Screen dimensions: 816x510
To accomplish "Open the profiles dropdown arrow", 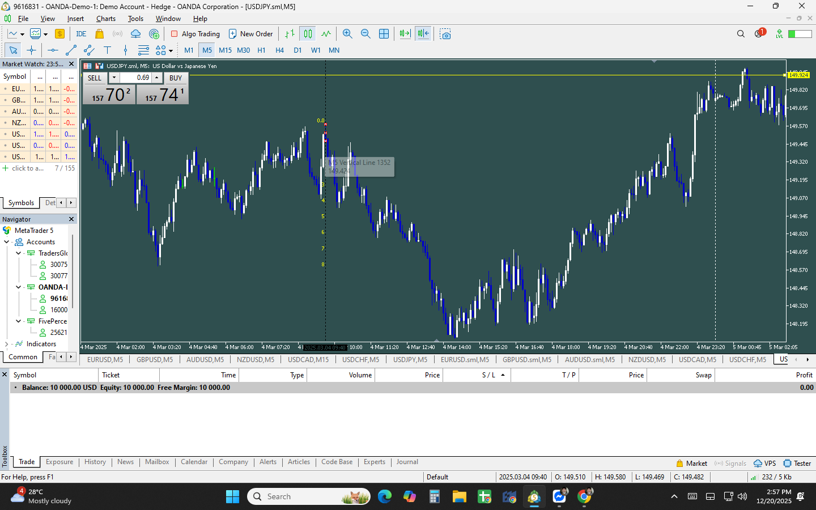I will pyautogui.click(x=45, y=35).
